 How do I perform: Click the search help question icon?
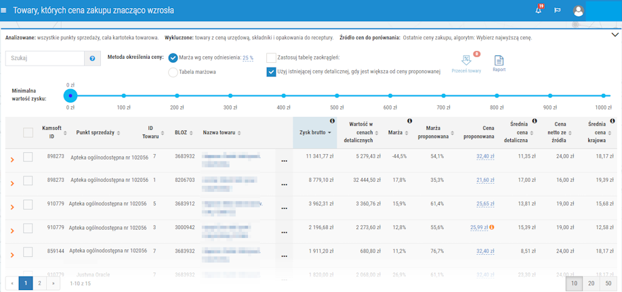pyautogui.click(x=93, y=59)
